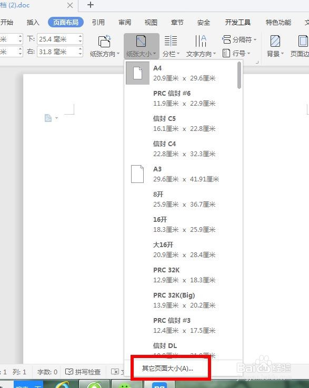This screenshot has height=388, width=309.
Task: Close the (2).doc document tab
Action: (70, 5)
